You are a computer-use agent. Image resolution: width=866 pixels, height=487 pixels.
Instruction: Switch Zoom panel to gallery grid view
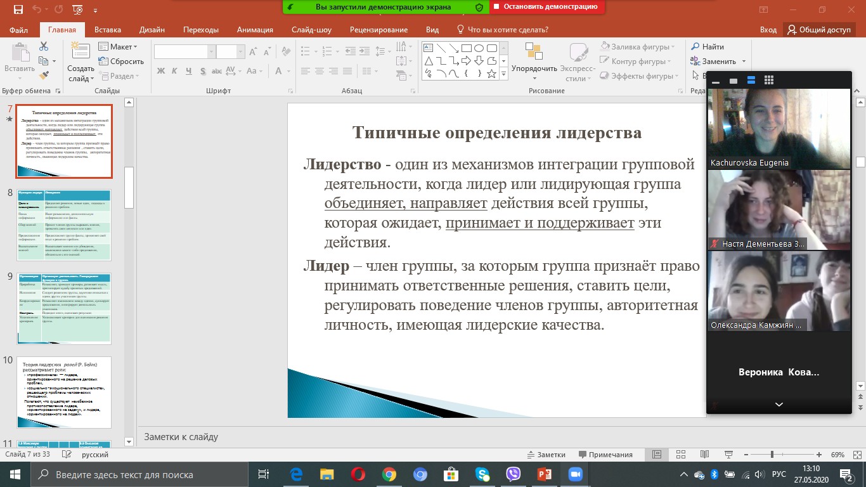pos(769,81)
